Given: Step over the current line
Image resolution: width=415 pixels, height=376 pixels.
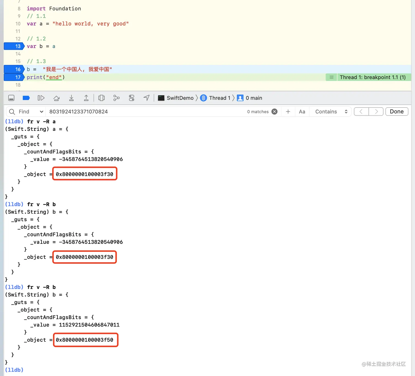Looking at the screenshot, I should click(57, 98).
